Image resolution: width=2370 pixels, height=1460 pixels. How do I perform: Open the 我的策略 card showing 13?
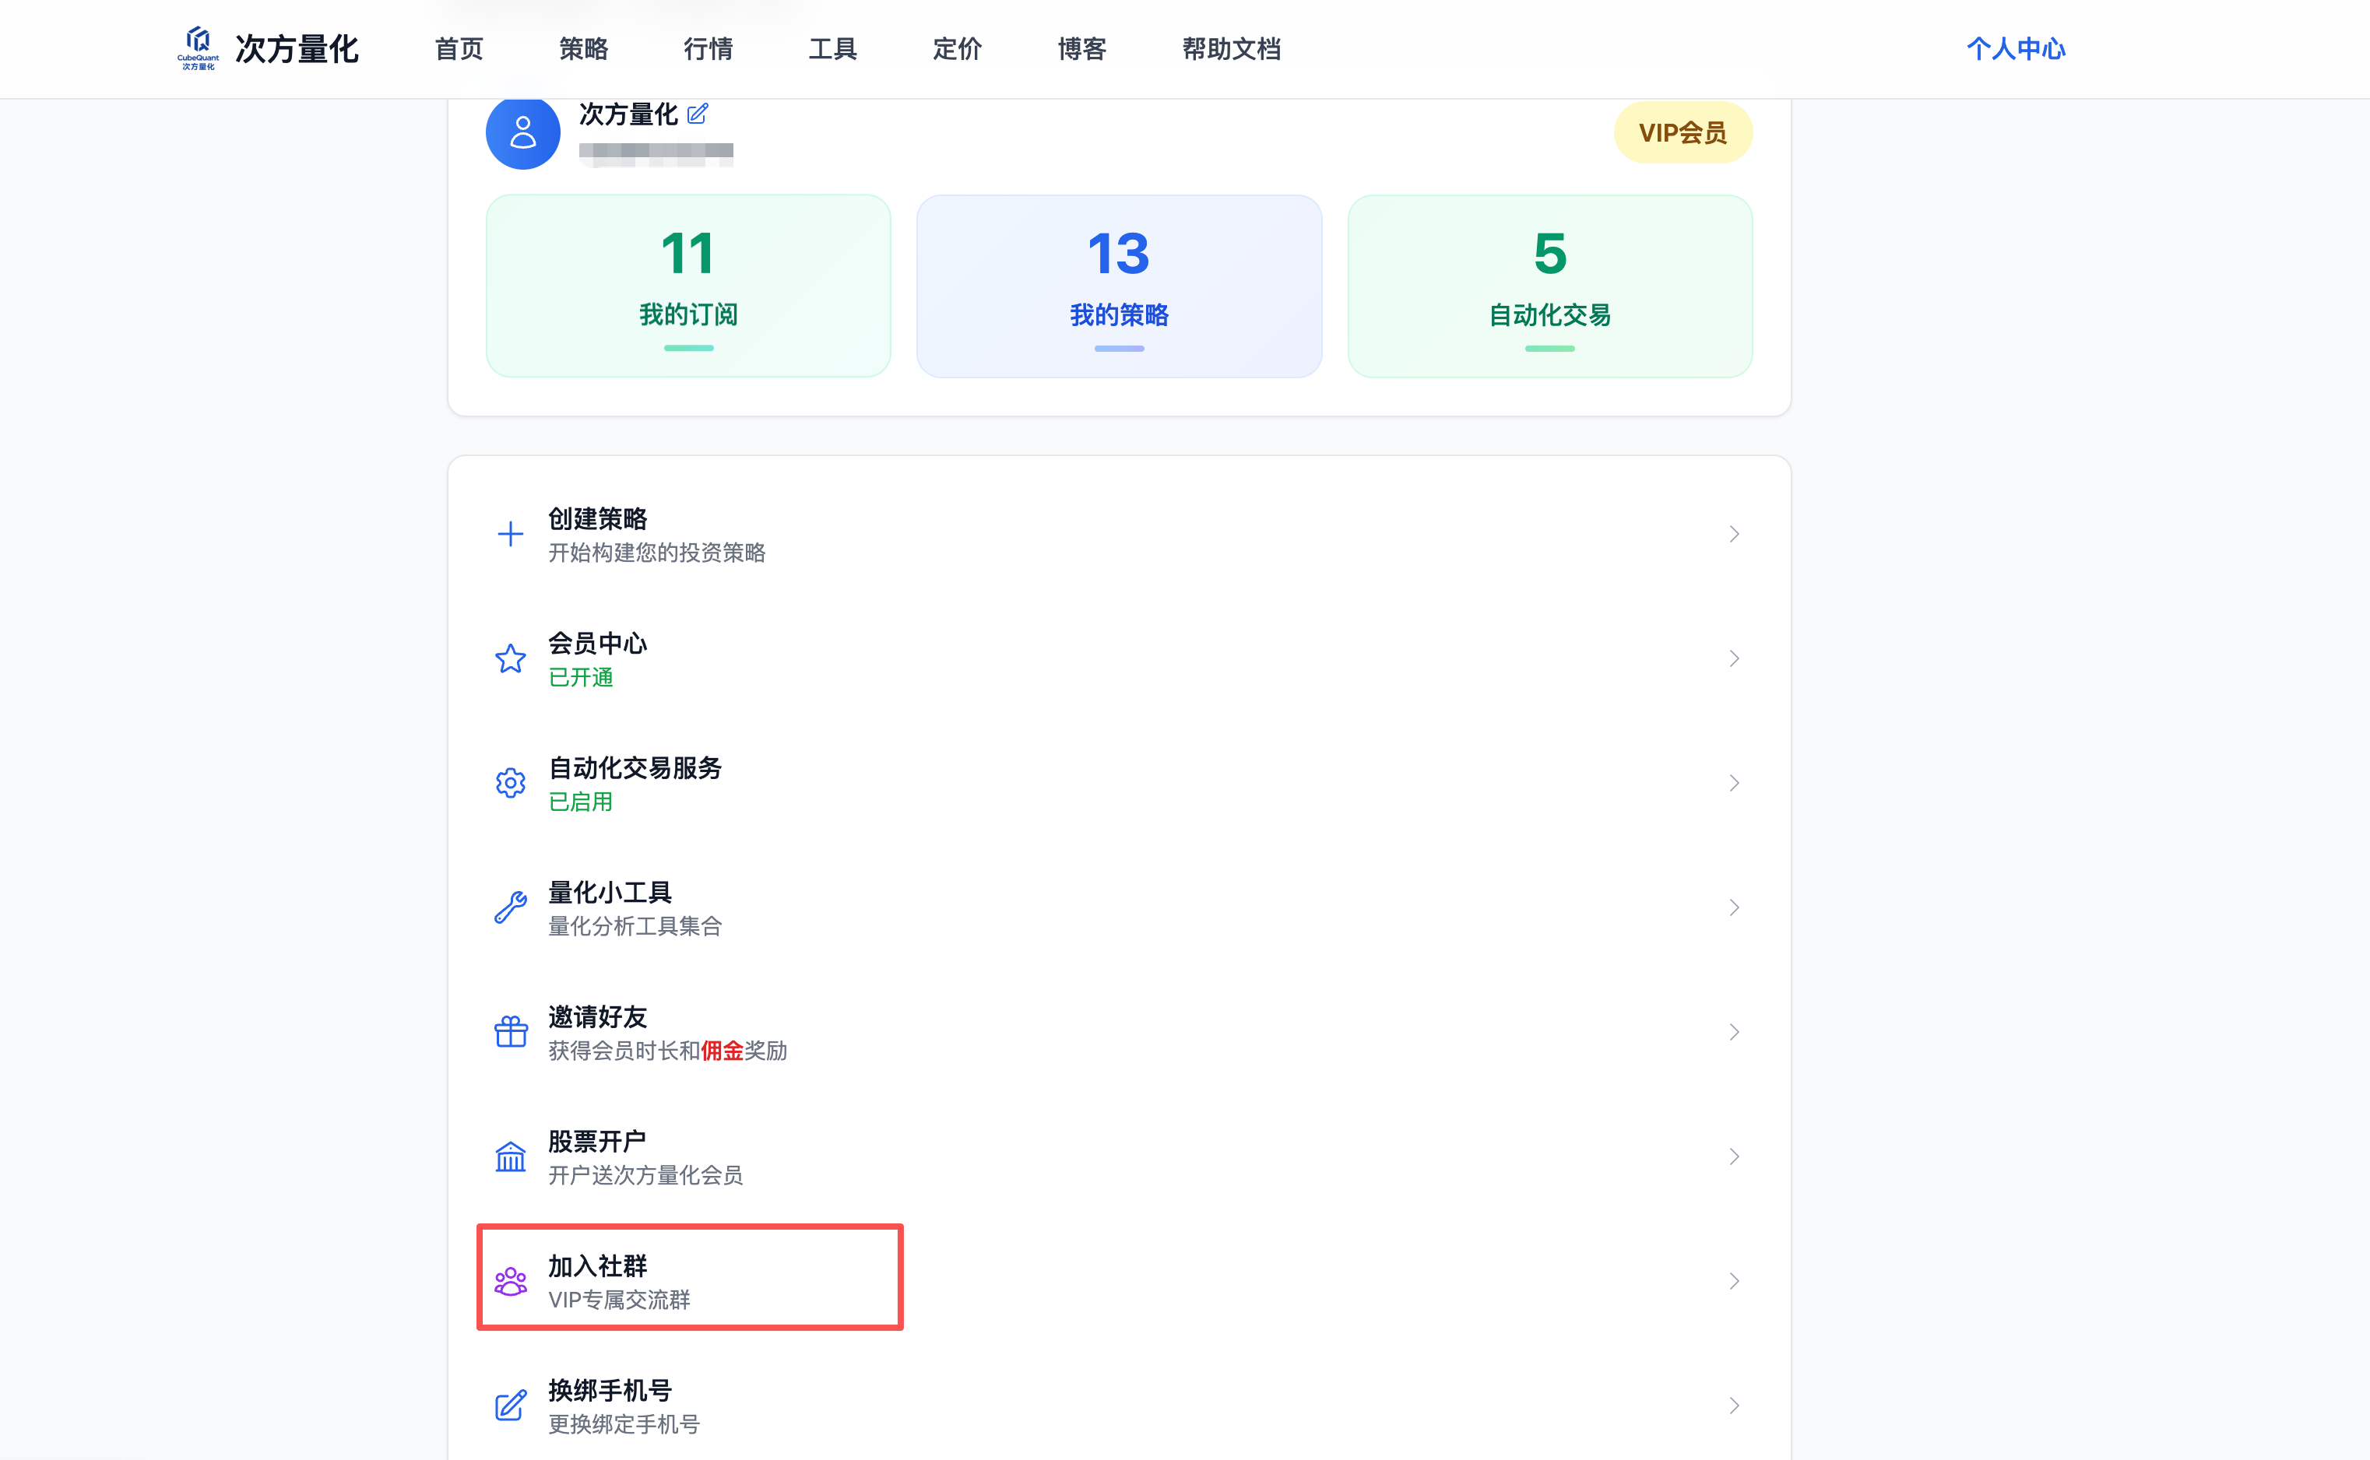1118,286
